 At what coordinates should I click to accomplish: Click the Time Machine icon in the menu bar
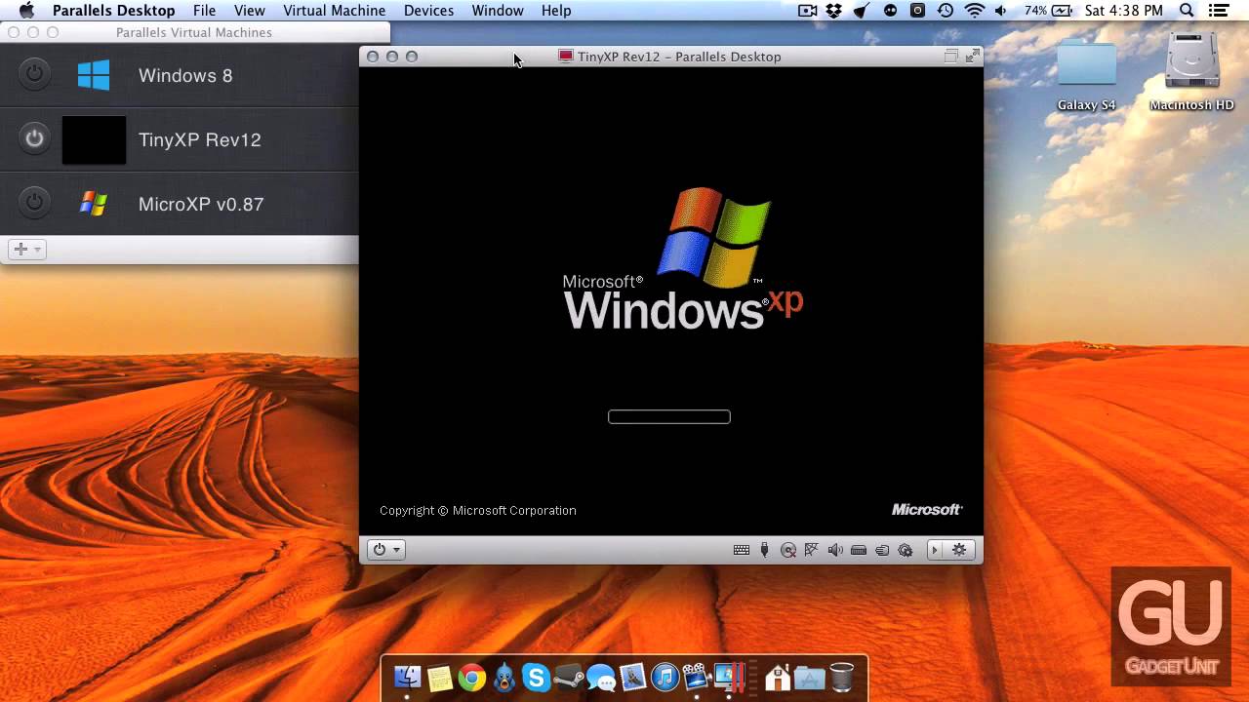click(x=946, y=11)
